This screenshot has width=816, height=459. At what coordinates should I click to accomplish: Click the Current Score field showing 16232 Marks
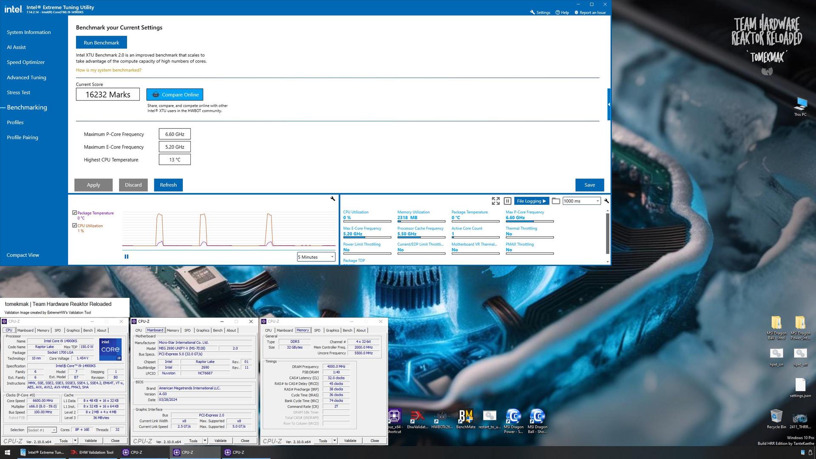pos(108,94)
